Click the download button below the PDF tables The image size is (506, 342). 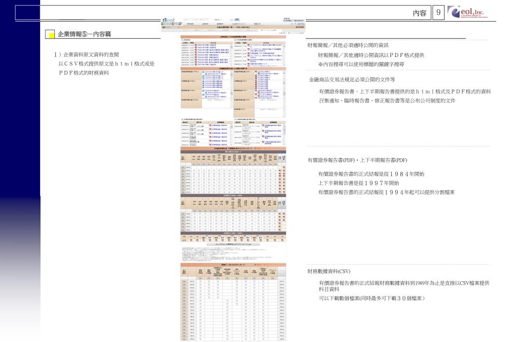point(233,244)
